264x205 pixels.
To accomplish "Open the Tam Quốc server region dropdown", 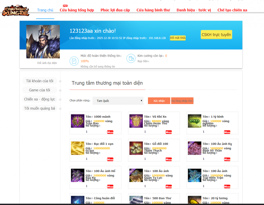I will [x=118, y=101].
